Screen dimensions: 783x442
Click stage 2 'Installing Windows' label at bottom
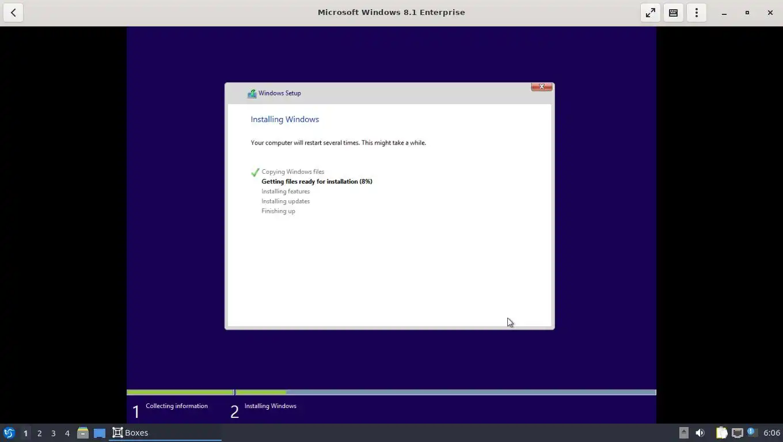[270, 406]
